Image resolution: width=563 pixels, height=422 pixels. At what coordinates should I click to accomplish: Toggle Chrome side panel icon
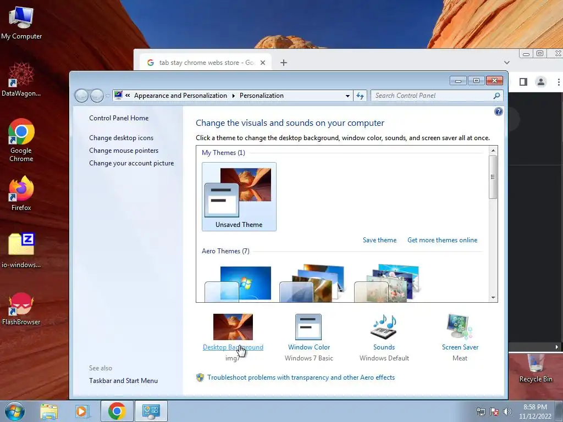(523, 82)
